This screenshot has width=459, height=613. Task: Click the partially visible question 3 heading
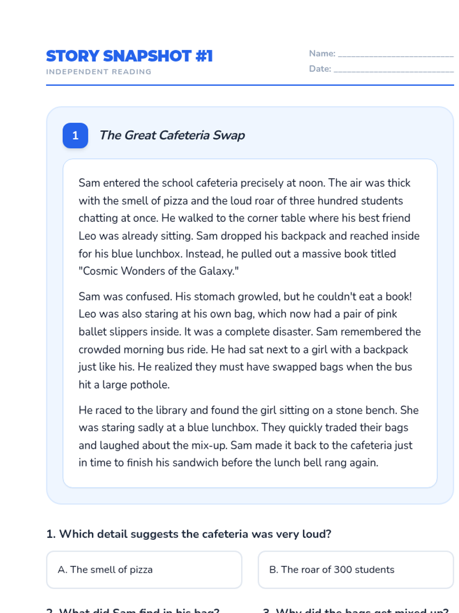(x=356, y=610)
